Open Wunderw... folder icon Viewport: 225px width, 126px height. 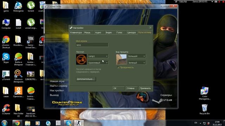[18, 41]
